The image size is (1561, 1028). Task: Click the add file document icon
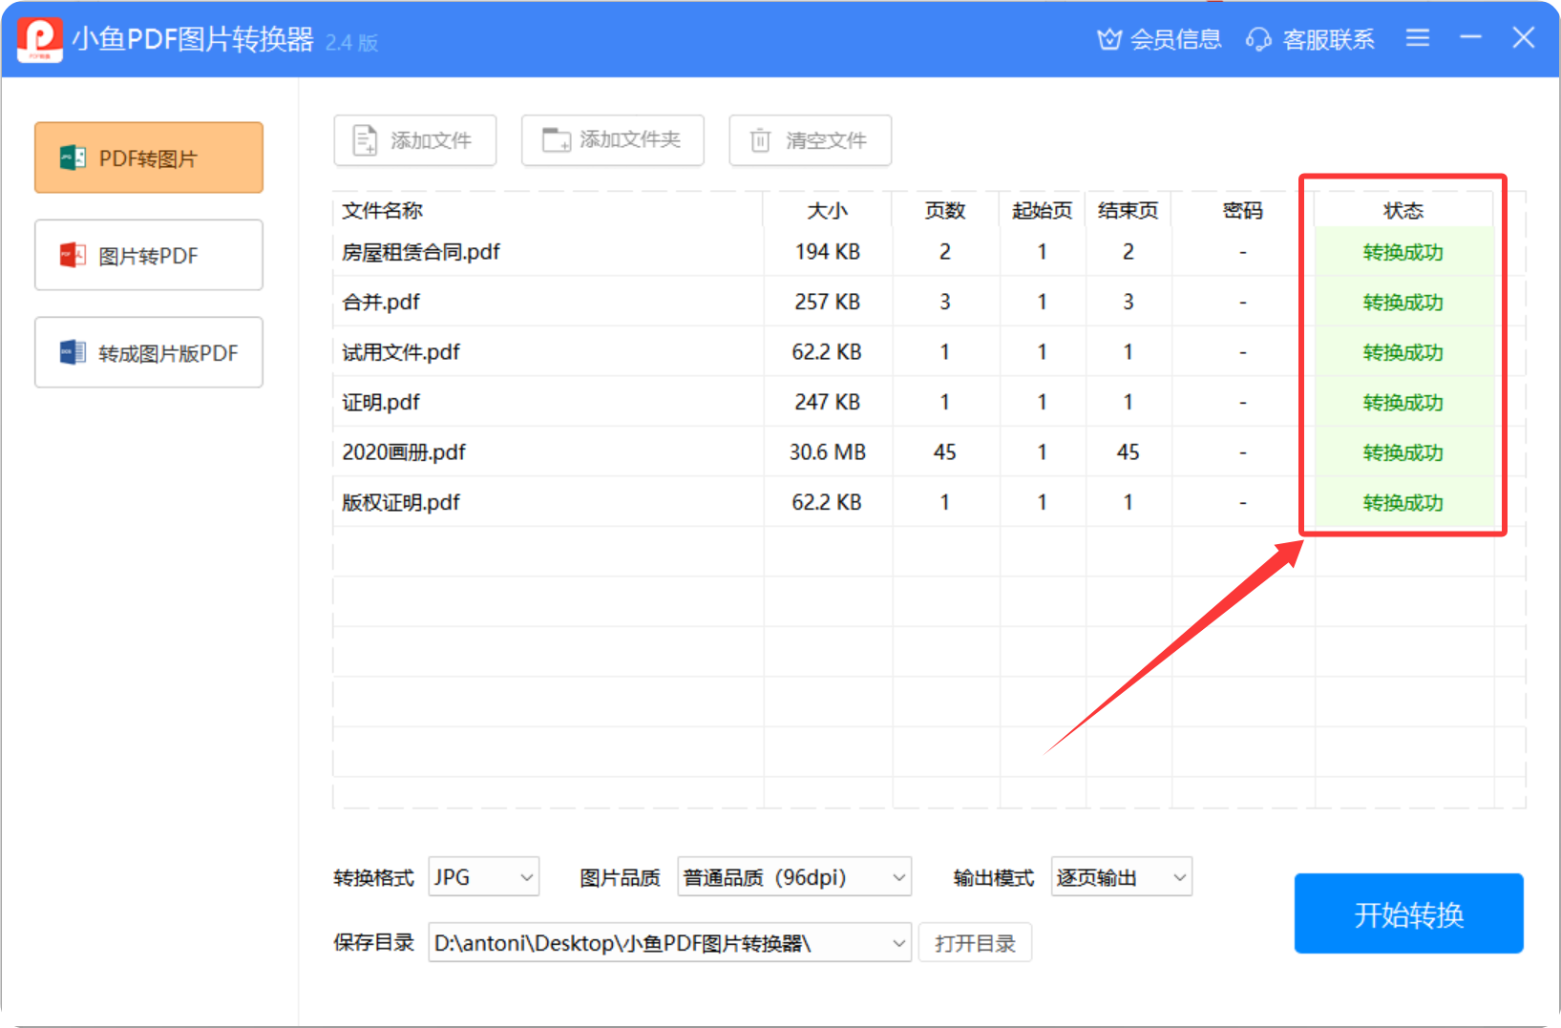[x=365, y=140]
